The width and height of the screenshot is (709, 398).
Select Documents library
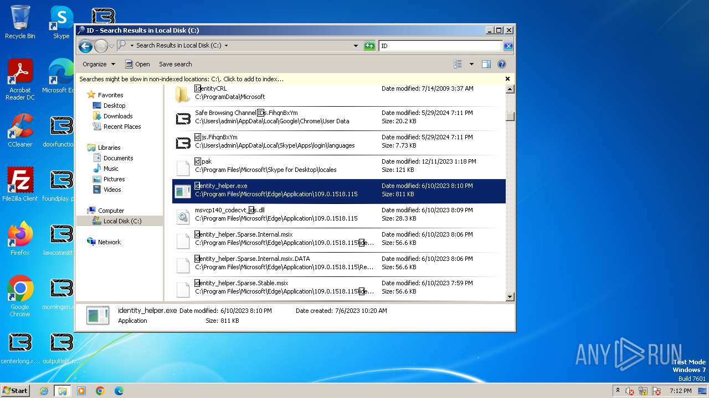(x=118, y=158)
